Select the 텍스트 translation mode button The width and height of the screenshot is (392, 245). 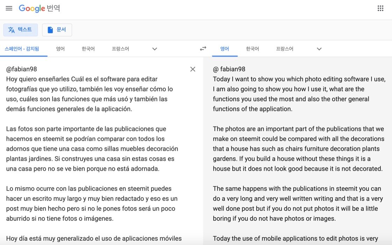click(21, 30)
